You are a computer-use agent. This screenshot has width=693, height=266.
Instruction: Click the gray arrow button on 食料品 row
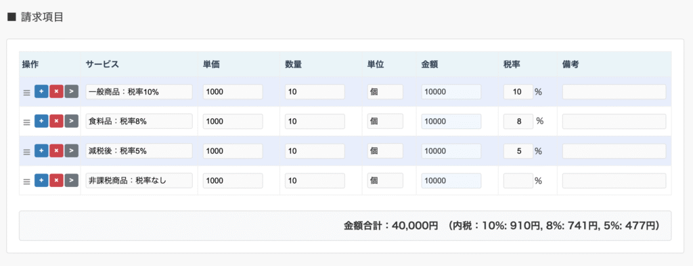(x=71, y=121)
